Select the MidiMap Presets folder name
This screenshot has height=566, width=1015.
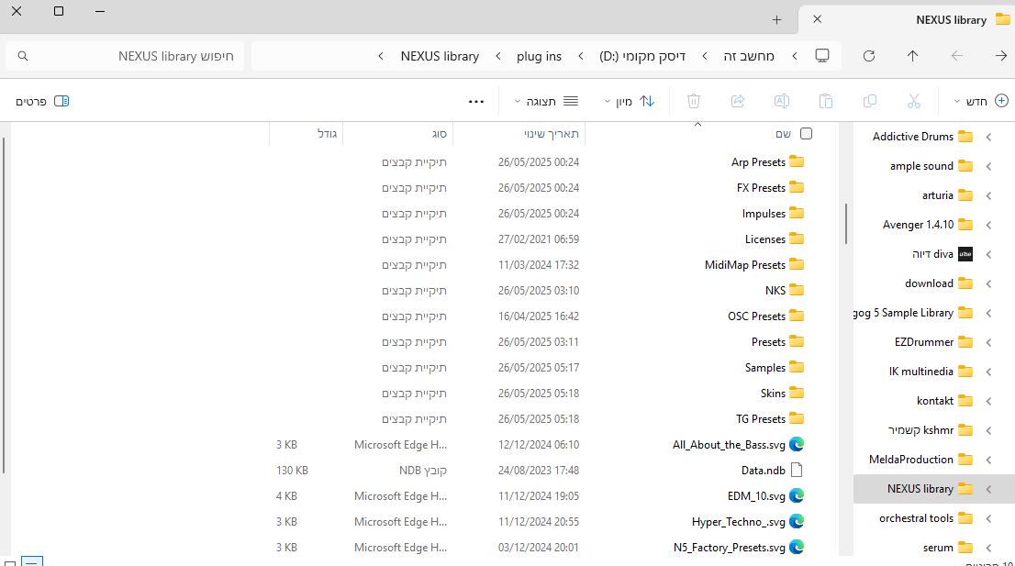[x=745, y=264]
